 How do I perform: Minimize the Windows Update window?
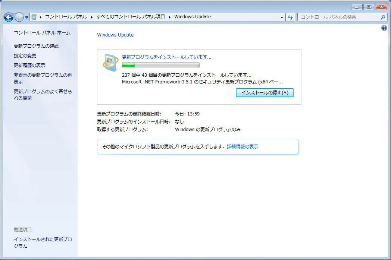[357, 7]
